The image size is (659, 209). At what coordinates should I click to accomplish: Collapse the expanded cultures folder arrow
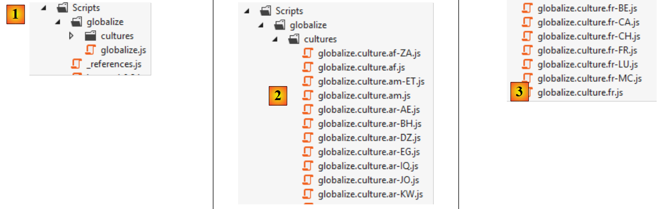(275, 40)
